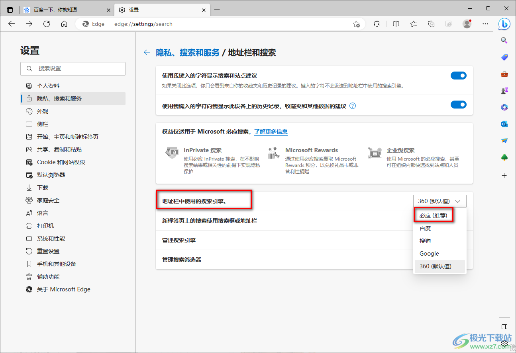Close the 设置 tab
This screenshot has width=516, height=353.
[x=204, y=10]
